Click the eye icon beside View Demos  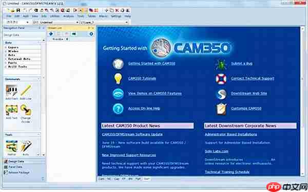118,94
